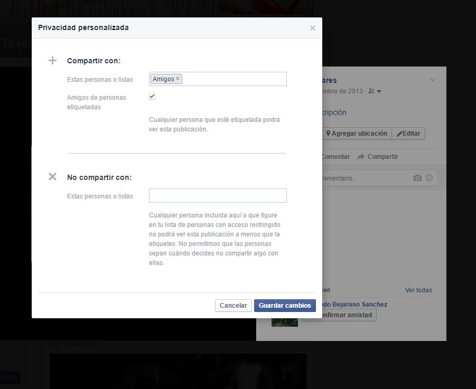Attach a photo with the camera icon
476x389 pixels.
click(x=417, y=178)
